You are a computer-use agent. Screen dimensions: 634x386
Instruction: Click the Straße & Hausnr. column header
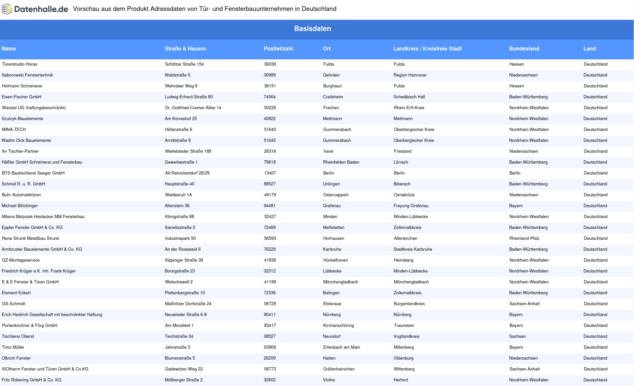[186, 48]
